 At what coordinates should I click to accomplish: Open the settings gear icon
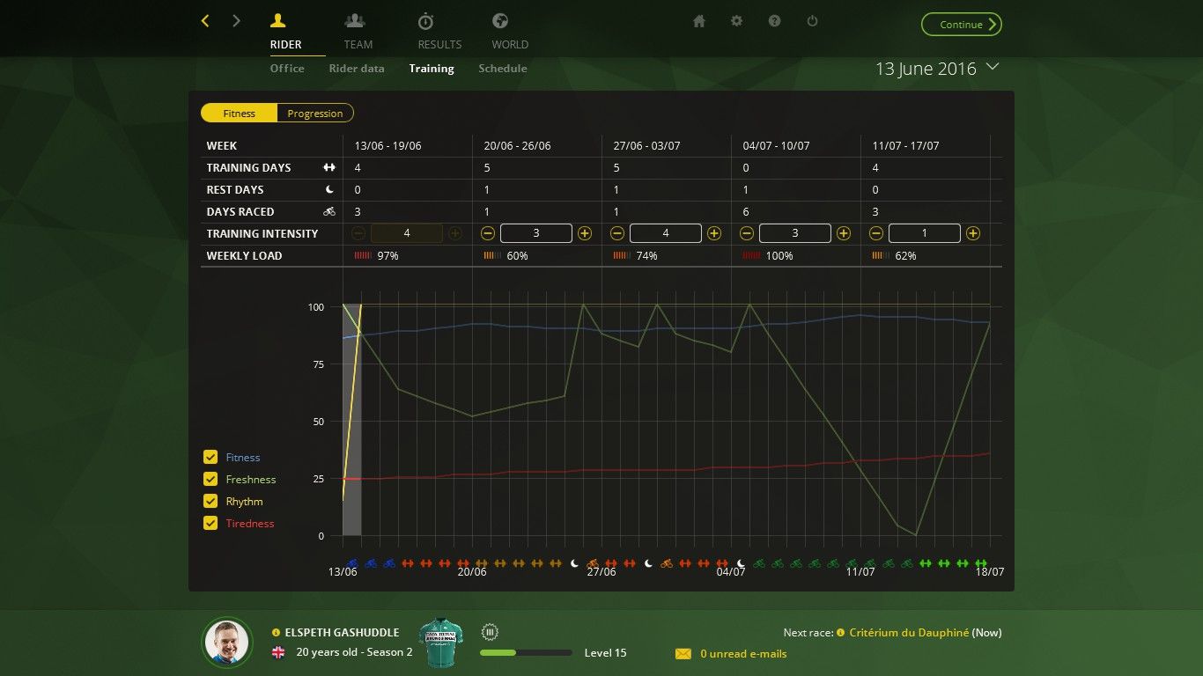[x=737, y=21]
